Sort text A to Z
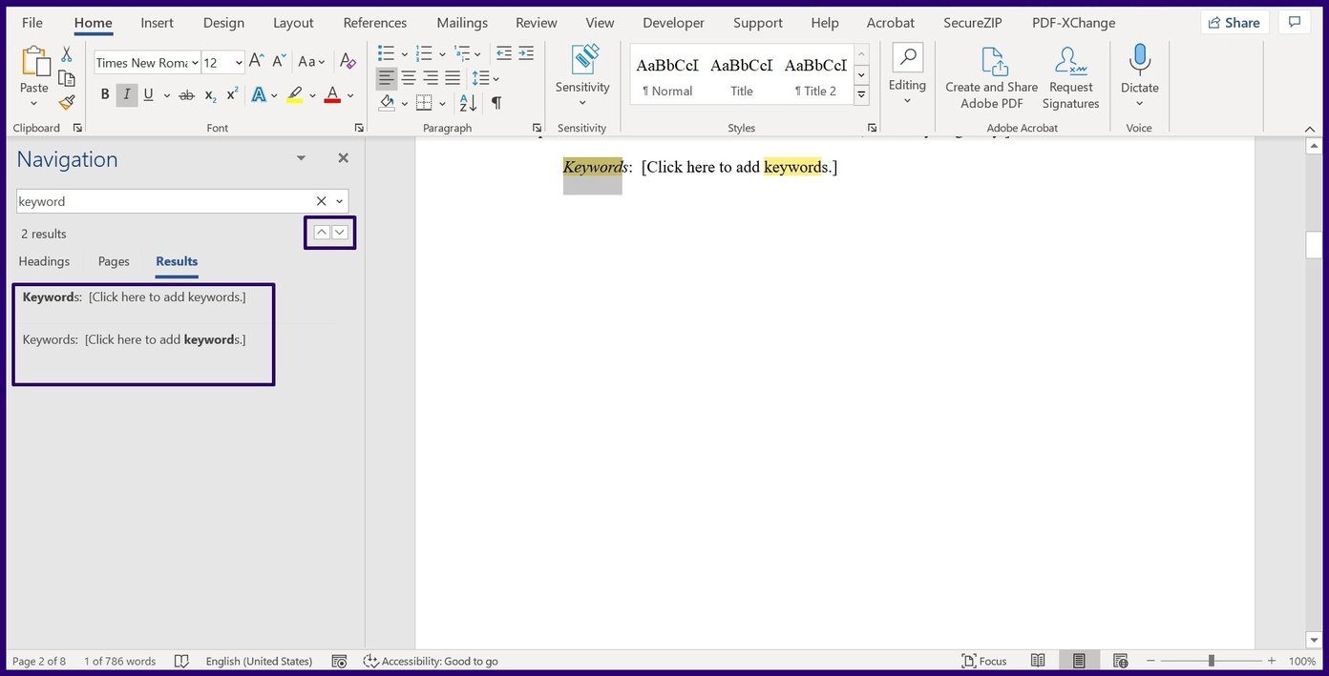This screenshot has height=676, width=1329. coord(469,103)
